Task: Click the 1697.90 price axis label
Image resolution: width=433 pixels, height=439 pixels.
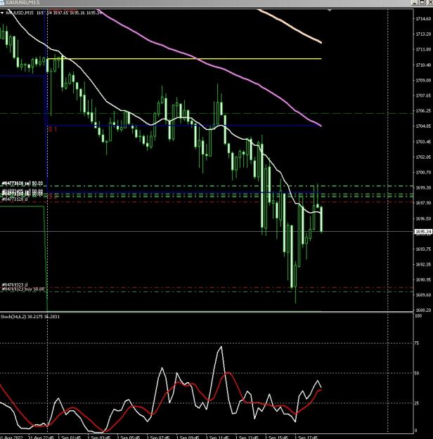Action: pyautogui.click(x=423, y=203)
